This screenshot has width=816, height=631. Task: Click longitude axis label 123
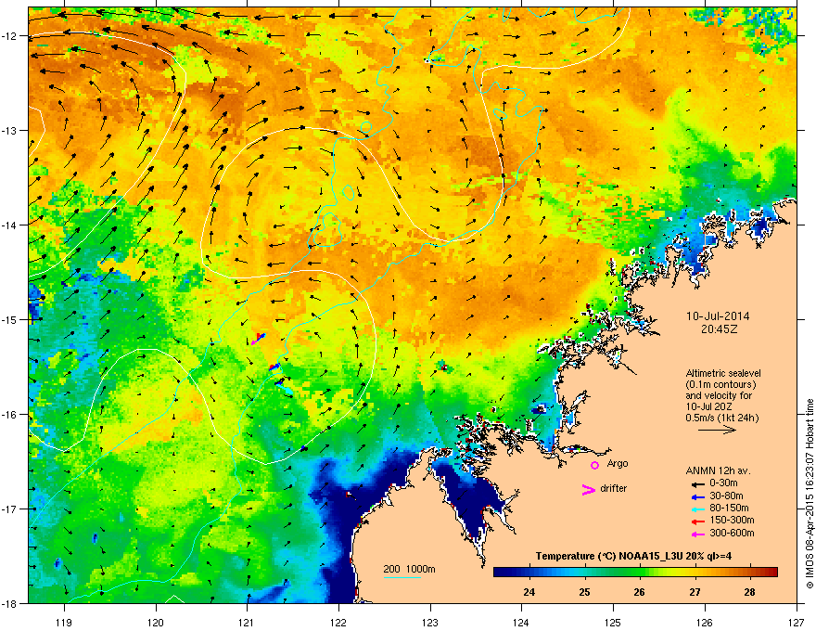[x=430, y=622]
